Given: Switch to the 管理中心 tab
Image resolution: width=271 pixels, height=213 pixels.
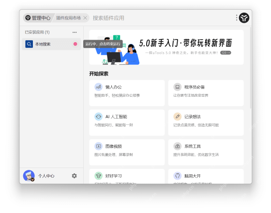Looking at the screenshot, I should point(38,18).
